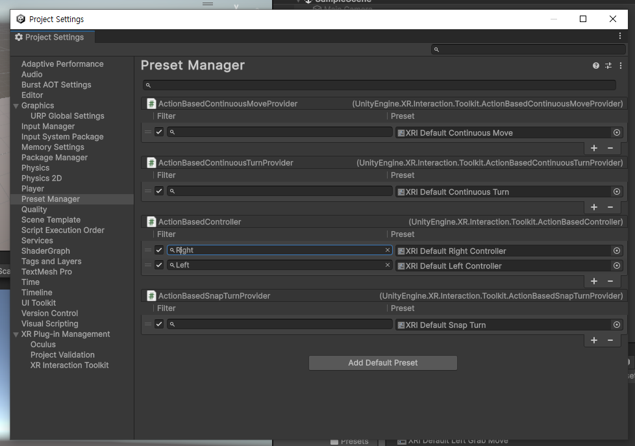The height and width of the screenshot is (446, 635).
Task: Add preset entry under ActionBasedSnapTurnProvider
Action: [594, 340]
